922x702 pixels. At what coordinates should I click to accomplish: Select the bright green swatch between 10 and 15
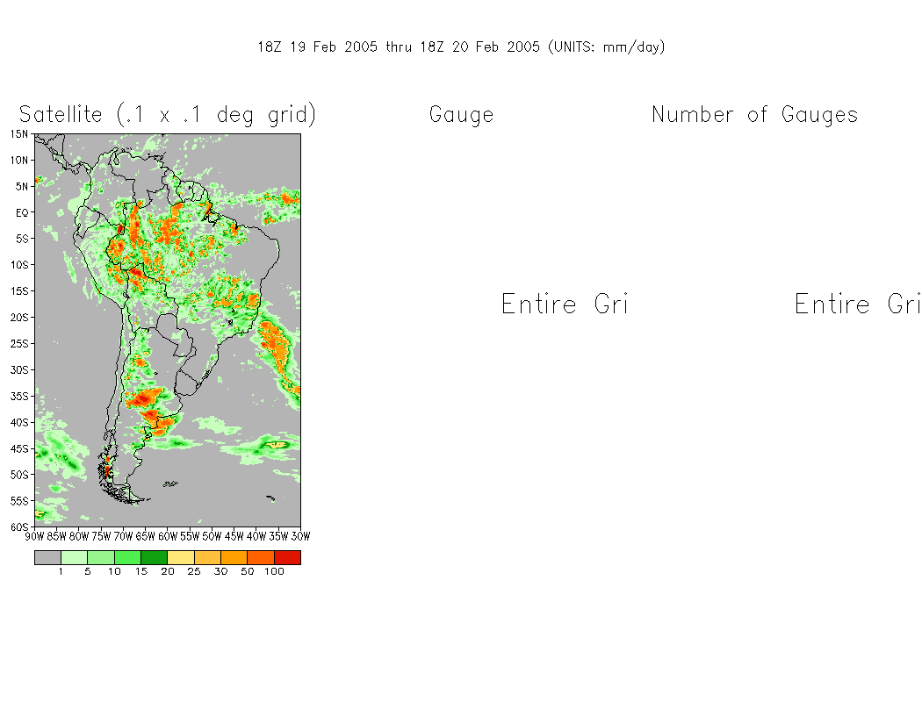(x=127, y=557)
